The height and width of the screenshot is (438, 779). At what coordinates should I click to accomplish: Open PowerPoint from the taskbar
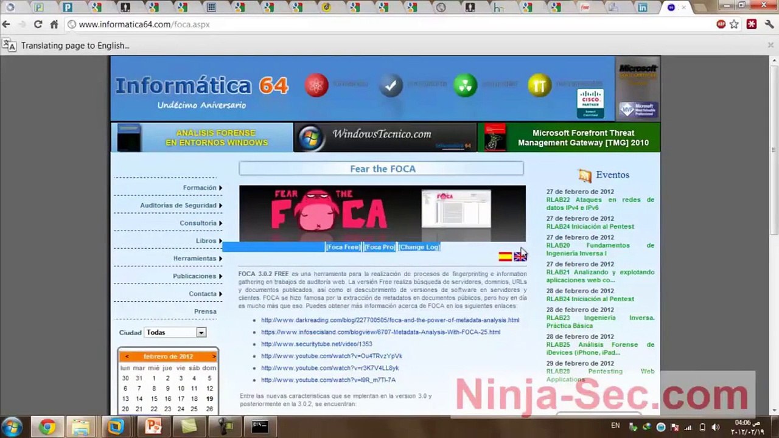[x=153, y=427]
